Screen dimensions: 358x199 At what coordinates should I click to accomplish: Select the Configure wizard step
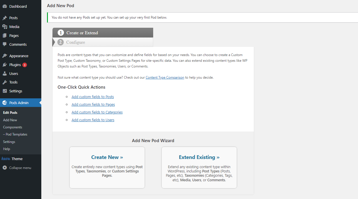click(103, 42)
